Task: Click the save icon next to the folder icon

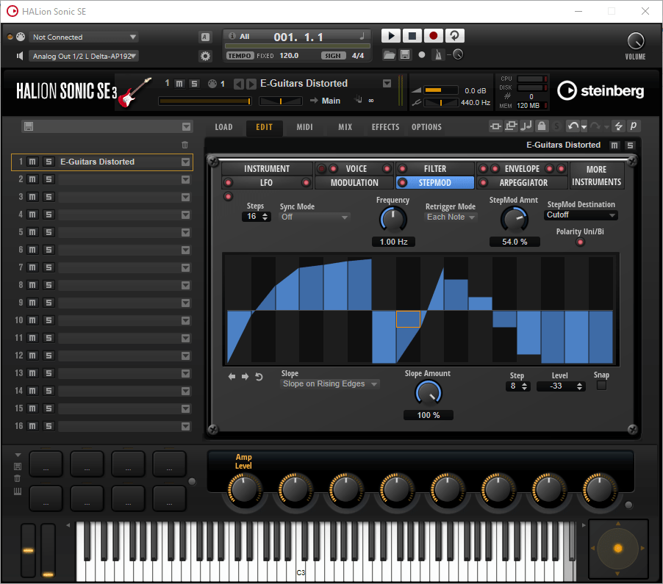Action: pos(405,54)
